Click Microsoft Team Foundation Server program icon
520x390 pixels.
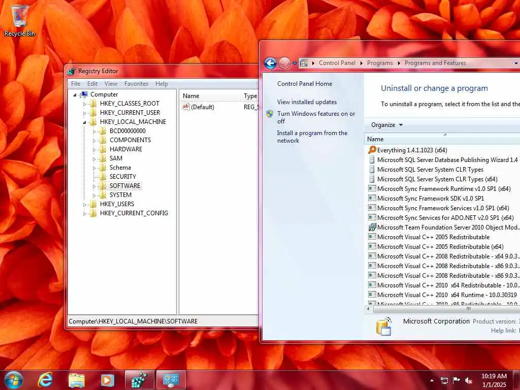(x=372, y=227)
